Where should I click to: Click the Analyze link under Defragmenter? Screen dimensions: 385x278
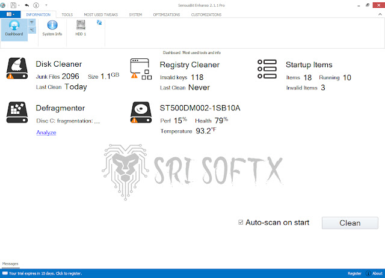(46, 132)
